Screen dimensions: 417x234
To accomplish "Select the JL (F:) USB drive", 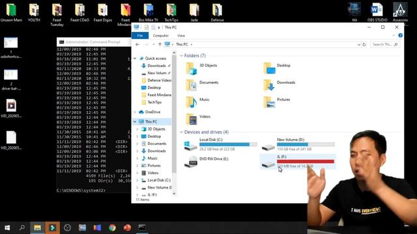I will pyautogui.click(x=298, y=161).
